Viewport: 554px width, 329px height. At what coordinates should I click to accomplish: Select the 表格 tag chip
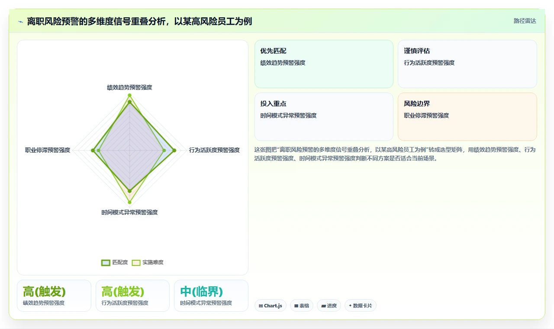pos(302,306)
